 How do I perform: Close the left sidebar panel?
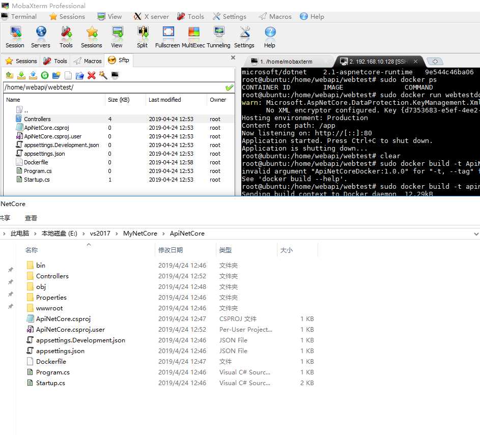233,57
